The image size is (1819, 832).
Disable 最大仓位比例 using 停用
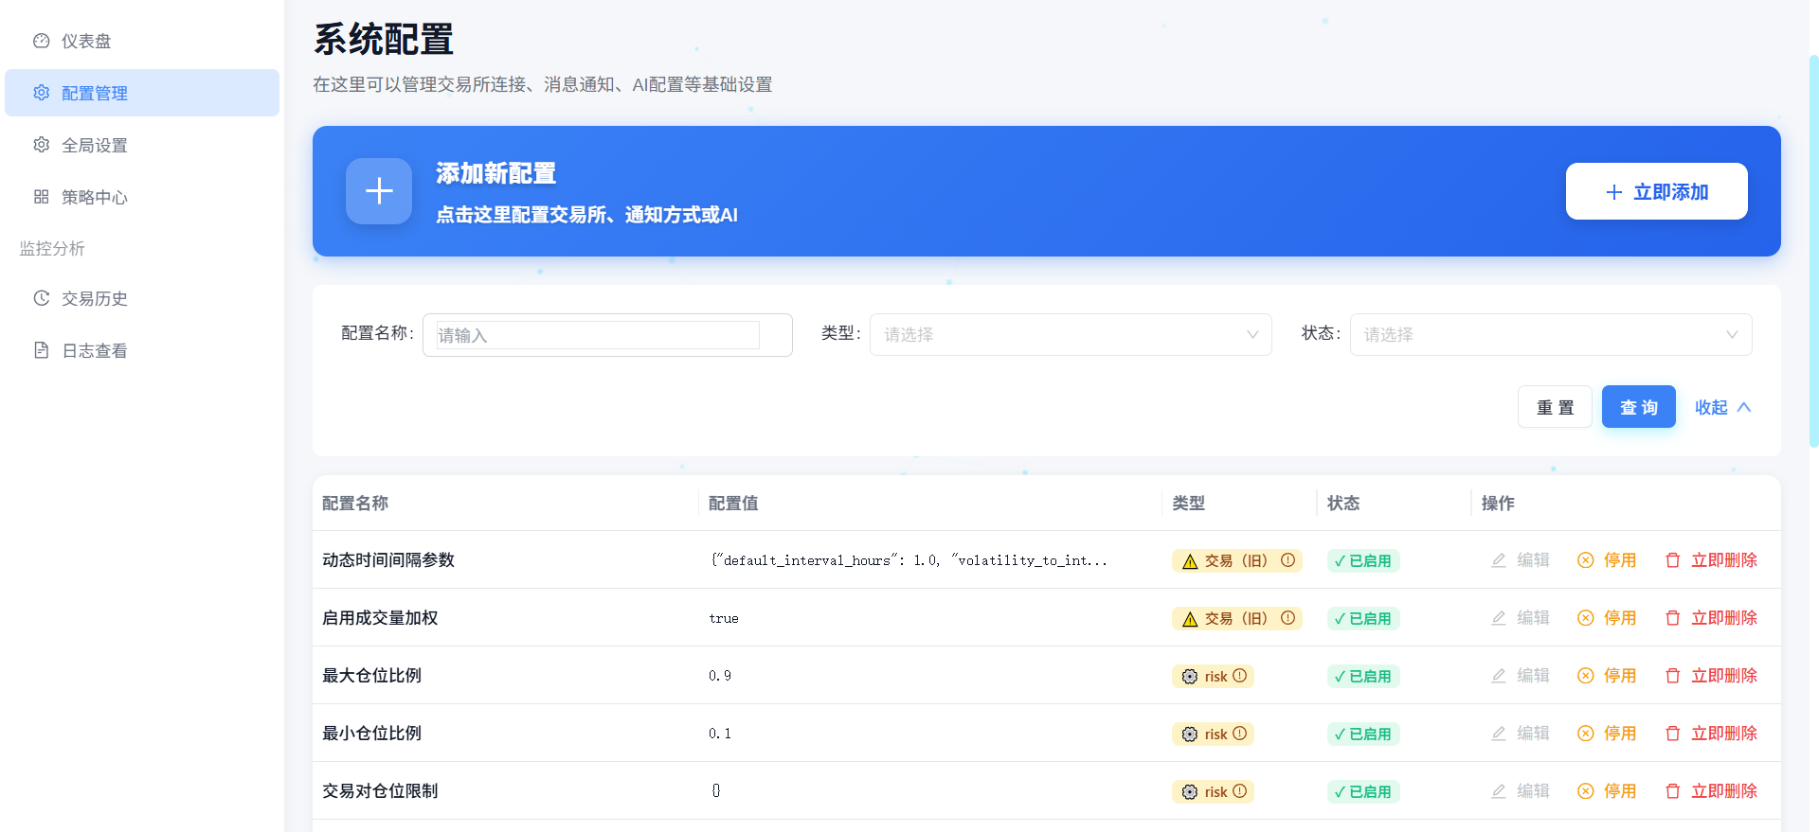1607,676
